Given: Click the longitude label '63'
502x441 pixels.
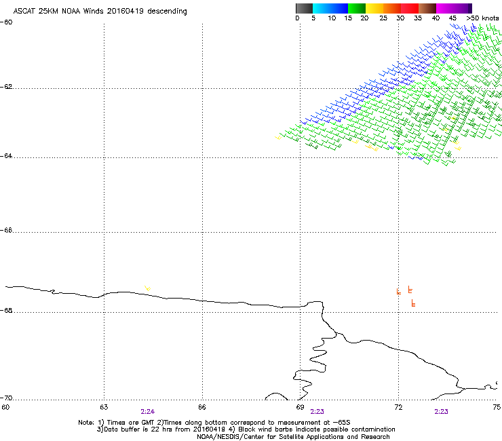Looking at the screenshot, I should (104, 407).
